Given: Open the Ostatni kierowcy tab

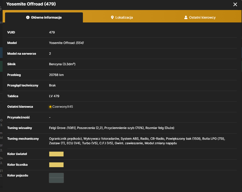Looking at the screenshot, I should (200, 17).
